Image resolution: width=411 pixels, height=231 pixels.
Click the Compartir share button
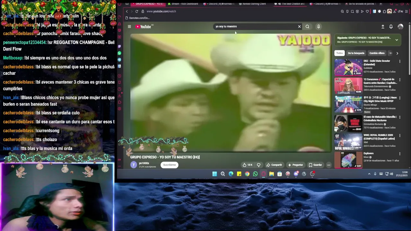point(274,165)
